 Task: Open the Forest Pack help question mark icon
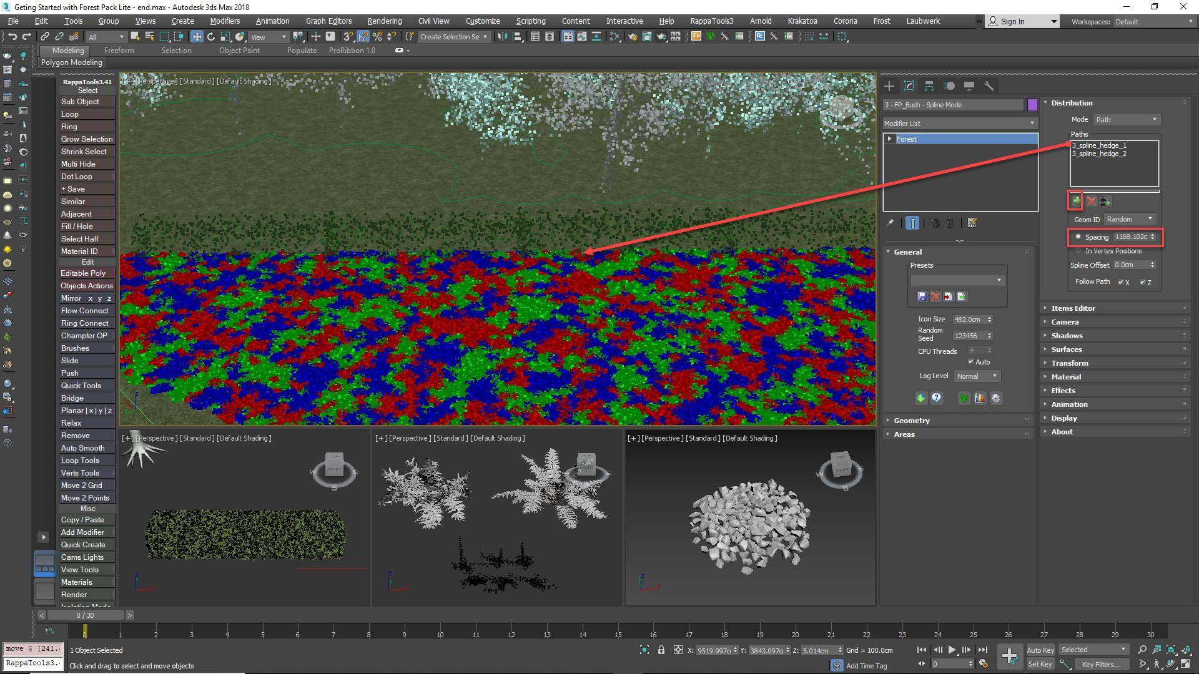(937, 398)
